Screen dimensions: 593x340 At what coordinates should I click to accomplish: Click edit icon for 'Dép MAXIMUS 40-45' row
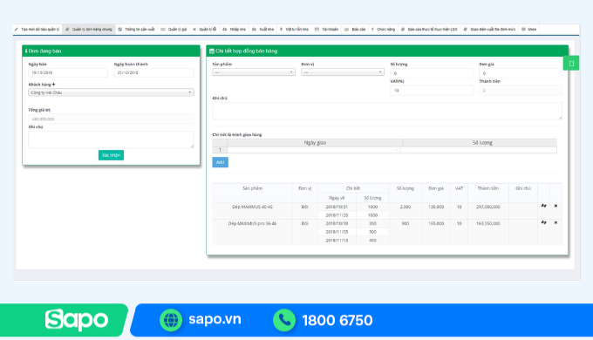[x=544, y=206]
